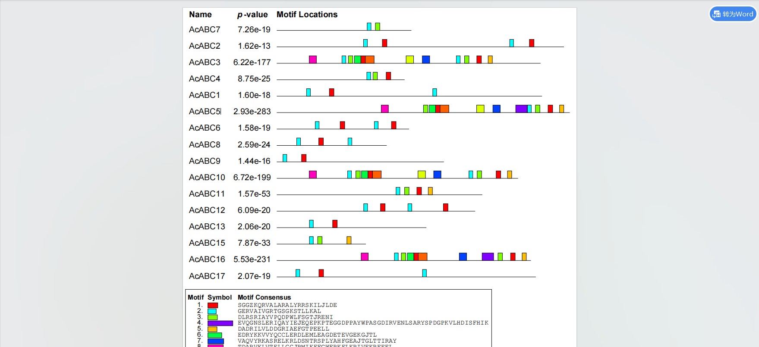This screenshot has width=759, height=347.
Task: Click the p-value 1.62e-13
Action: click(x=254, y=46)
